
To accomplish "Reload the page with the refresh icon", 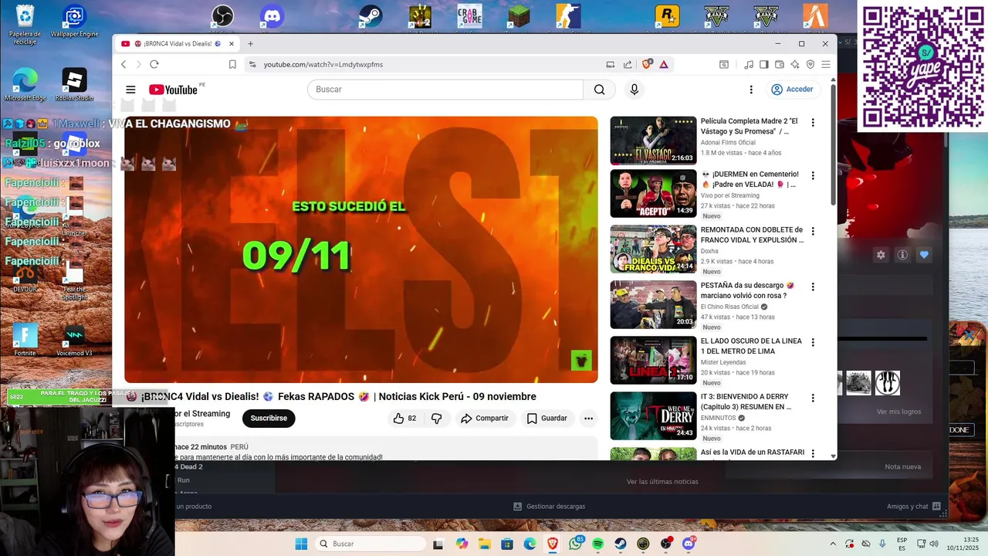I will point(154,64).
